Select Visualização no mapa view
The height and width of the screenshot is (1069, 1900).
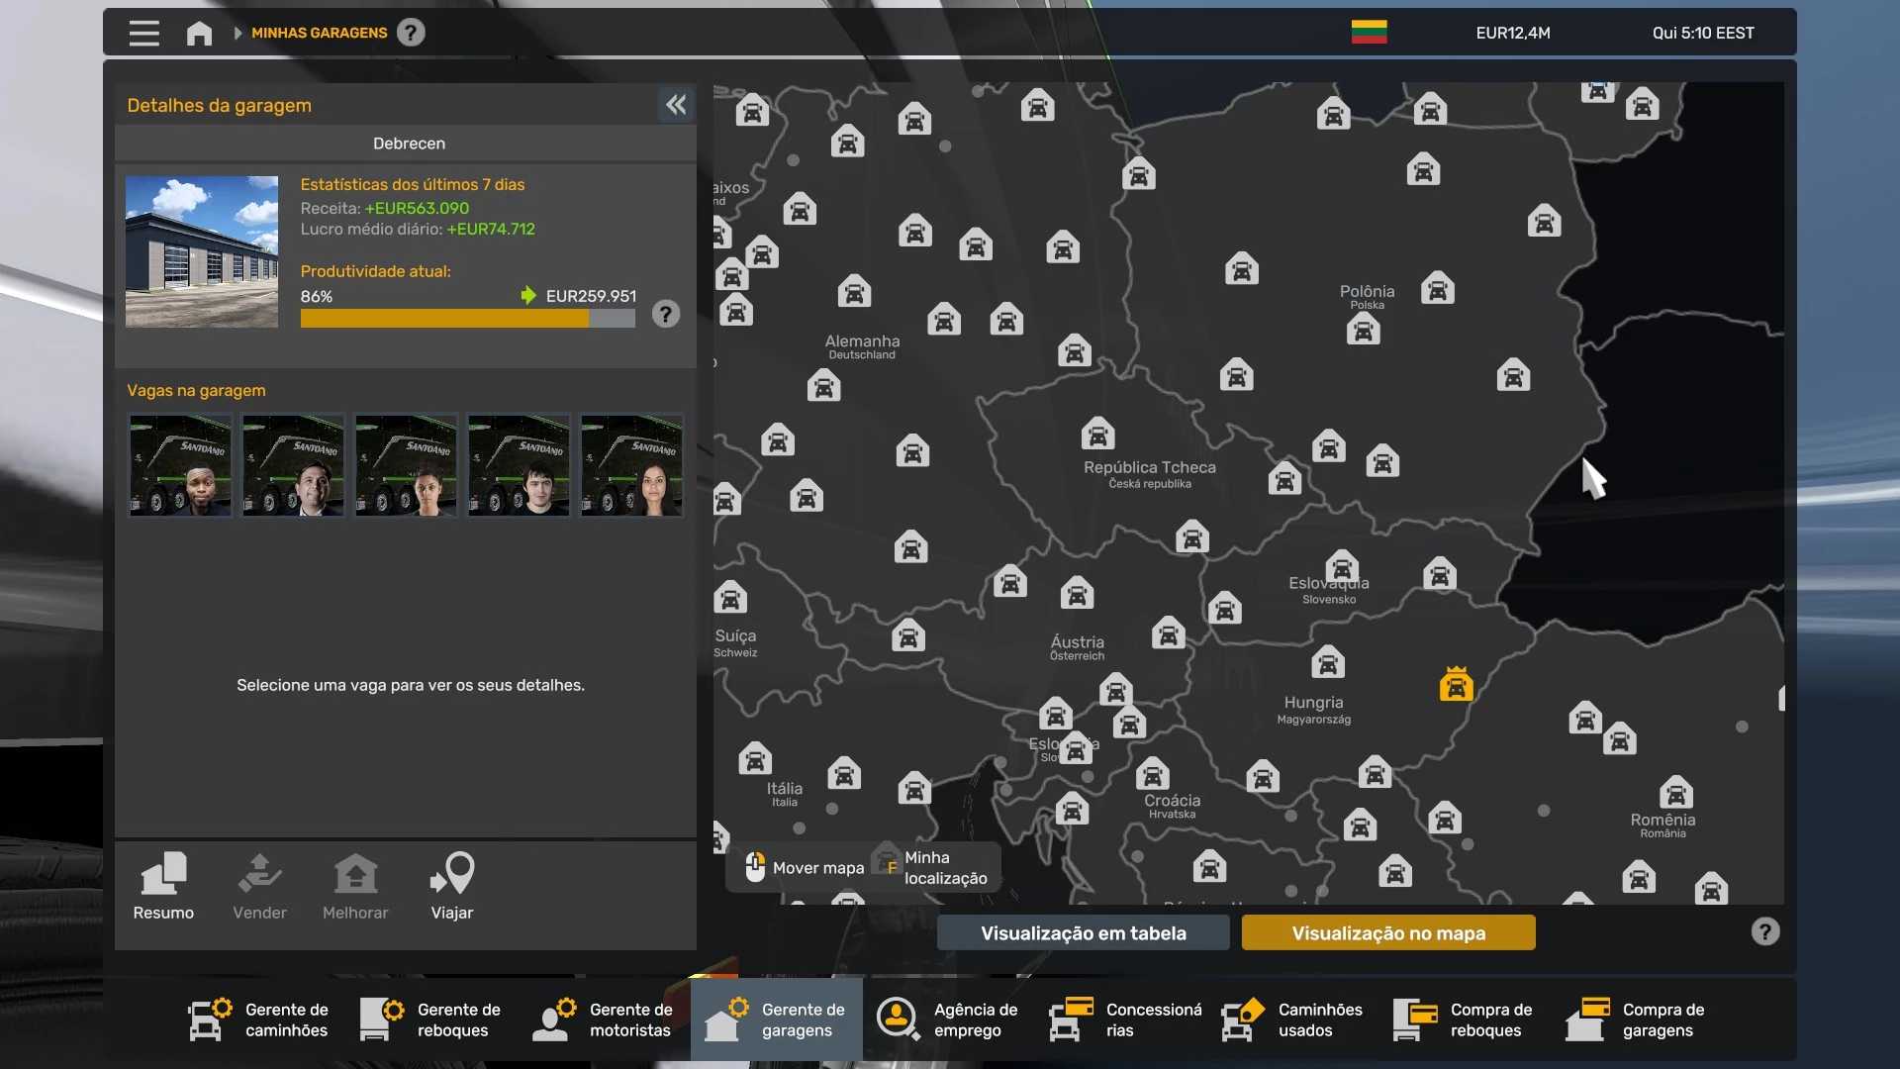coord(1387,932)
